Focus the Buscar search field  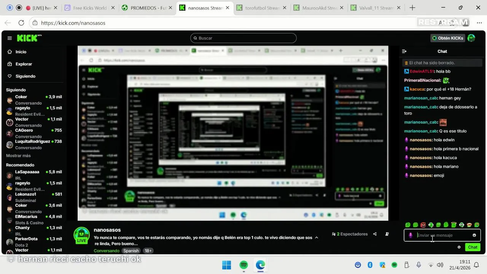tap(243, 38)
